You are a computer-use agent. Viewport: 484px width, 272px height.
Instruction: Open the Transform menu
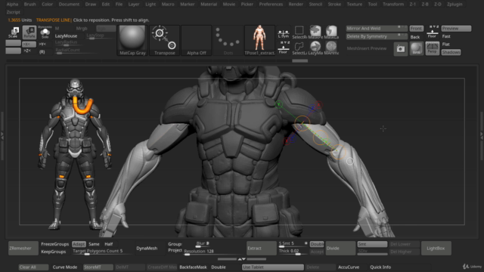(393, 5)
